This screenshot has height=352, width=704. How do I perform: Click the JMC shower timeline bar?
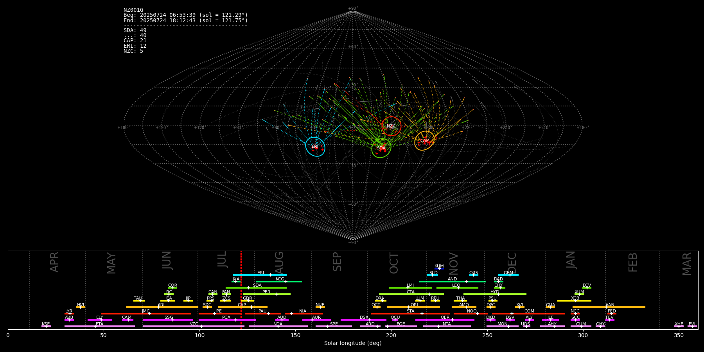point(146,313)
